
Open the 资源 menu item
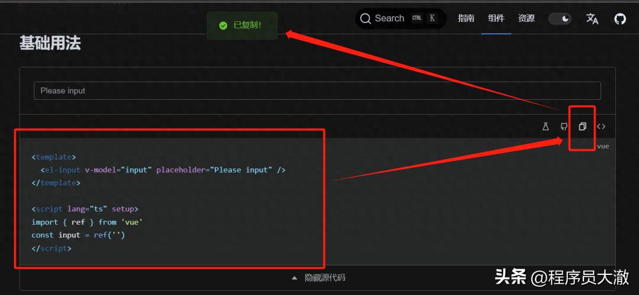pos(526,18)
